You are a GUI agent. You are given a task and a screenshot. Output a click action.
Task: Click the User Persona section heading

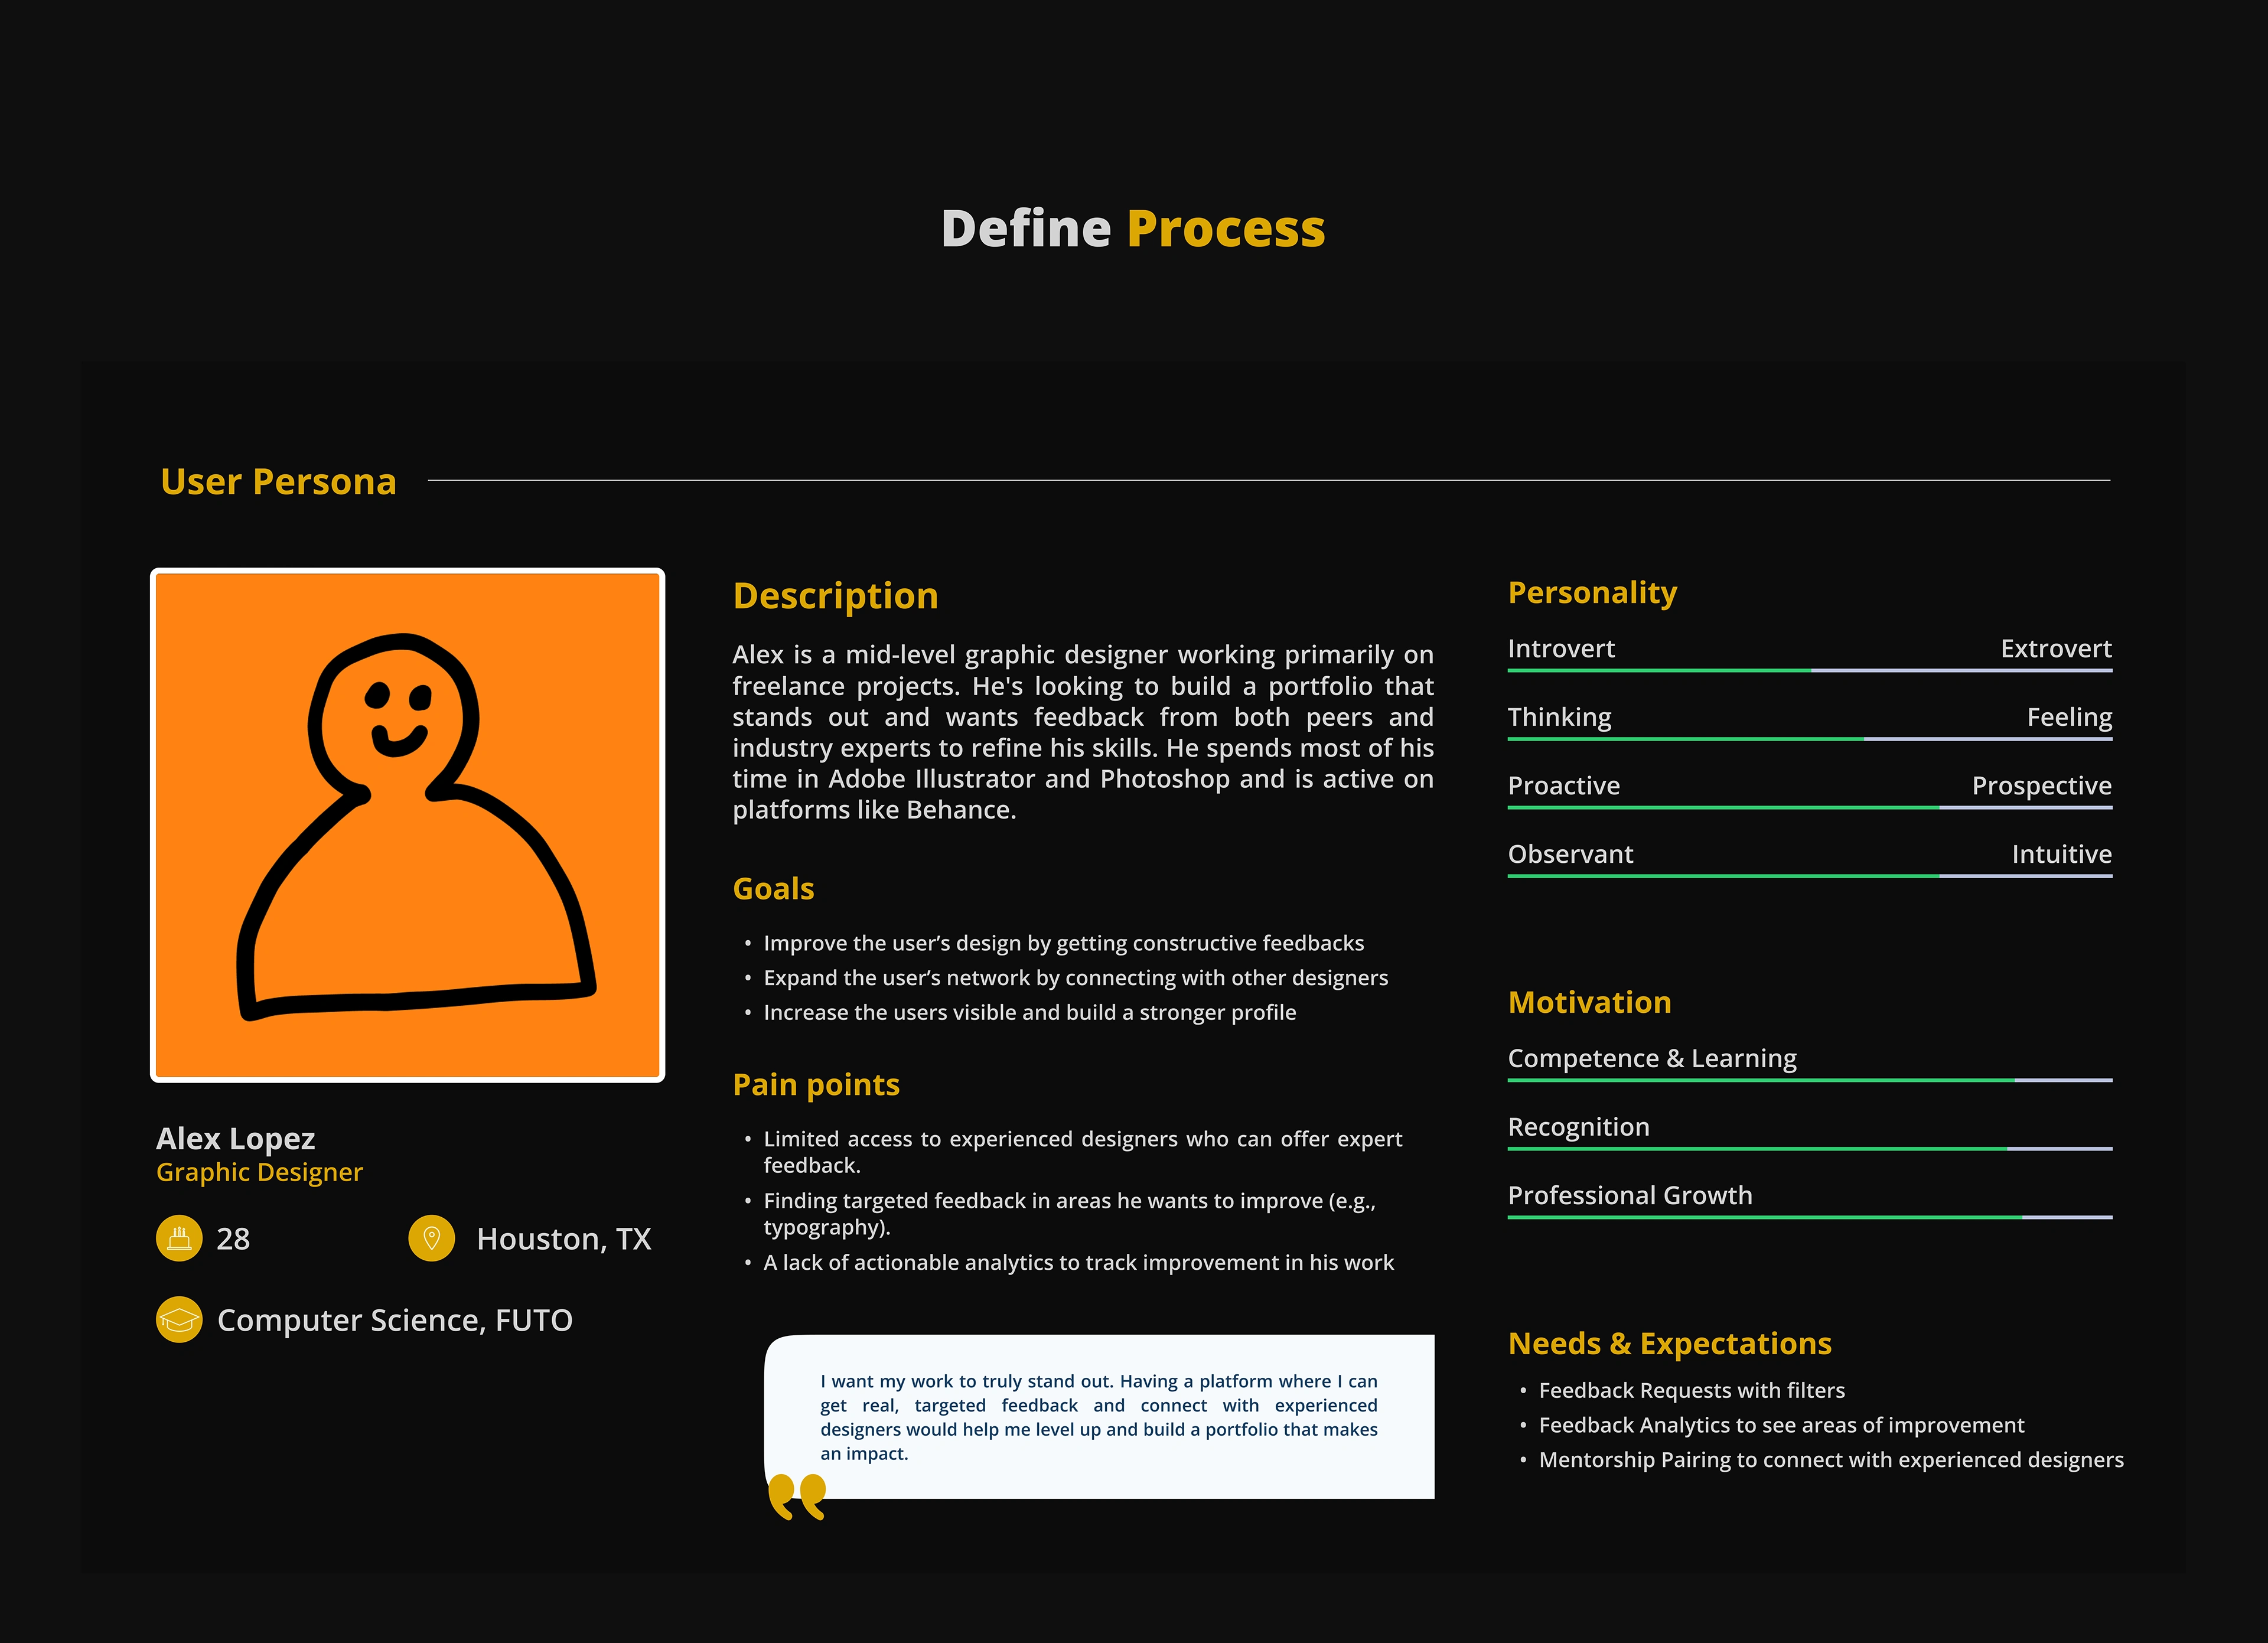pos(279,482)
